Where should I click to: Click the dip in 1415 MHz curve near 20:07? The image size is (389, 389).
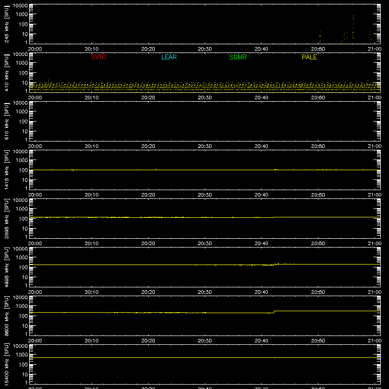(x=73, y=171)
